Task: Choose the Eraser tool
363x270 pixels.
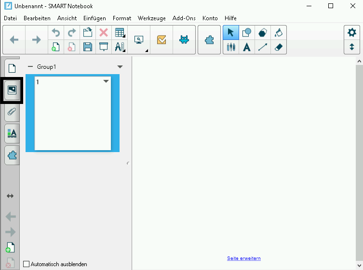Action: (x=278, y=47)
